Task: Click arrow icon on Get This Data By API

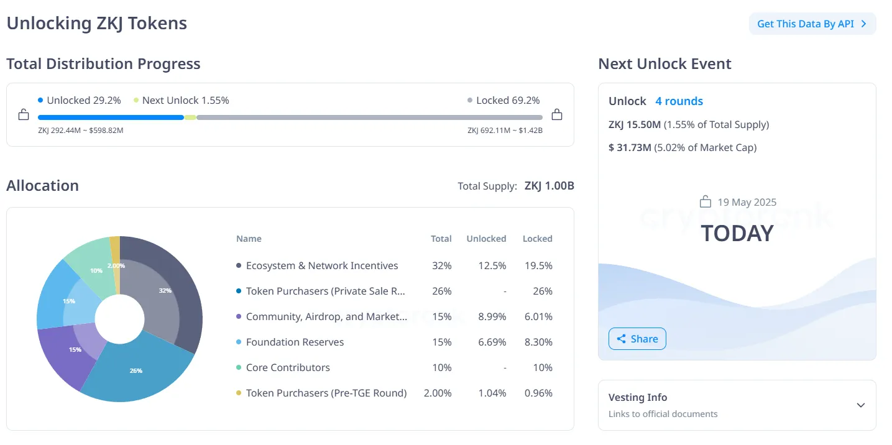Action: [863, 24]
